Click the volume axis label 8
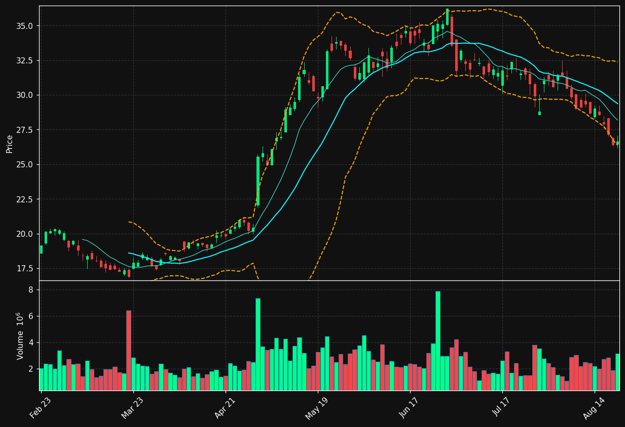Viewport: 625px width, 427px height. pos(31,290)
